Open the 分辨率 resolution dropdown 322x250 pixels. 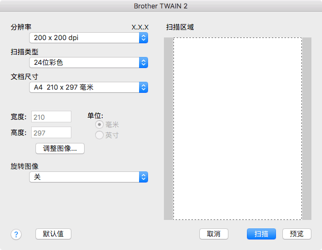(x=88, y=37)
